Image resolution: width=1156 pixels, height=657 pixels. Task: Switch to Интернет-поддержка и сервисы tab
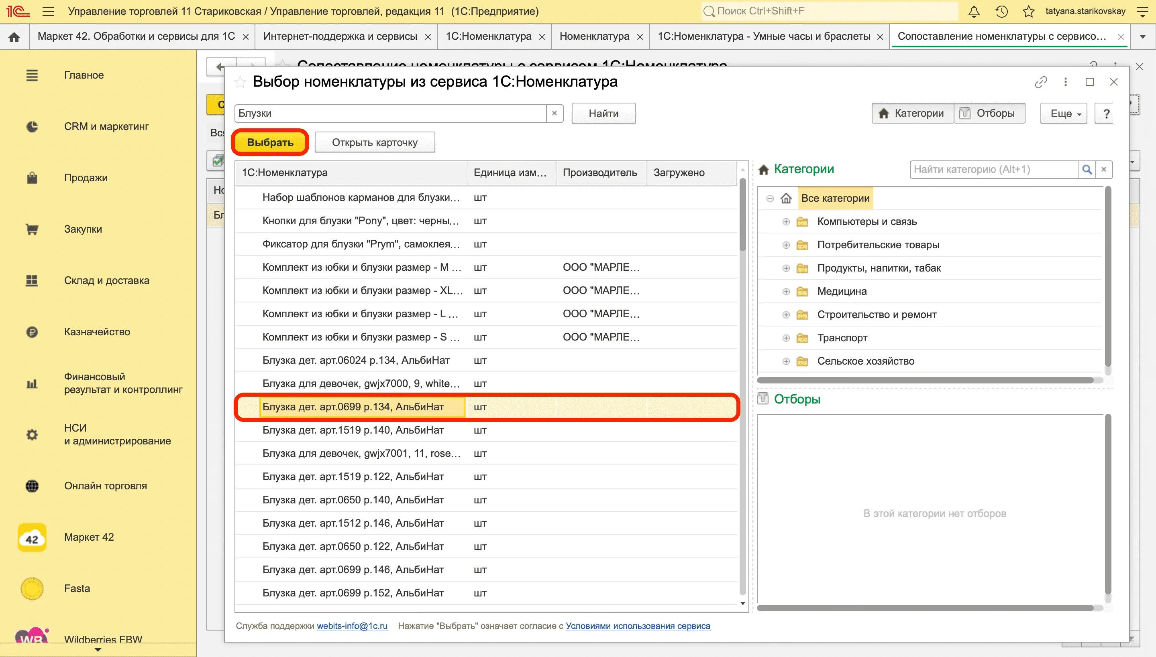point(340,36)
